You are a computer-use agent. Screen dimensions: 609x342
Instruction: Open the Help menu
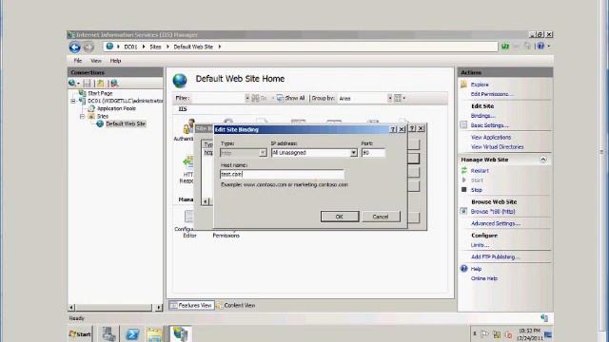point(115,61)
